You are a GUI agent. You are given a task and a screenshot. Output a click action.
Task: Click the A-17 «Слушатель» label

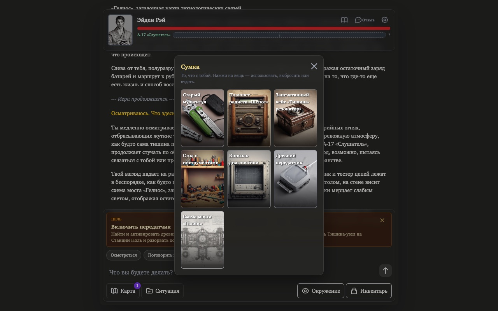pyautogui.click(x=154, y=35)
